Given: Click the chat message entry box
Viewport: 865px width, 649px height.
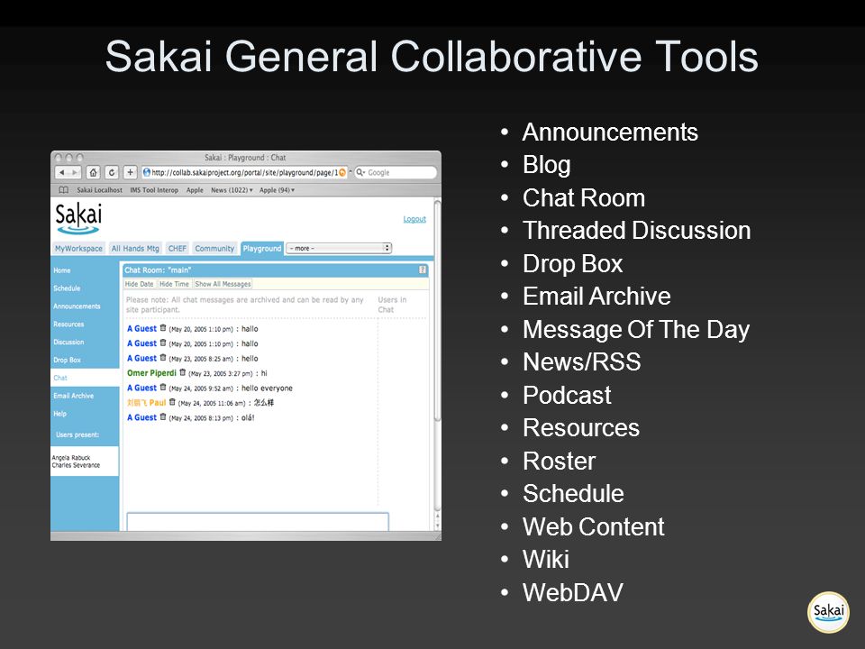Looking at the screenshot, I should point(258,522).
